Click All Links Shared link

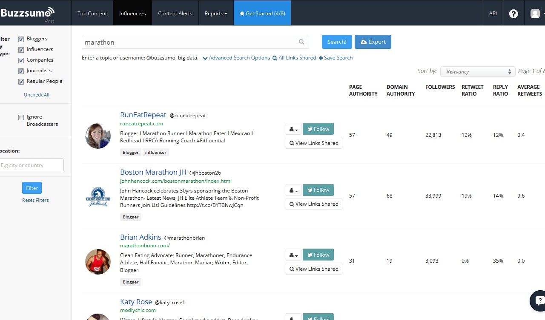(x=294, y=58)
